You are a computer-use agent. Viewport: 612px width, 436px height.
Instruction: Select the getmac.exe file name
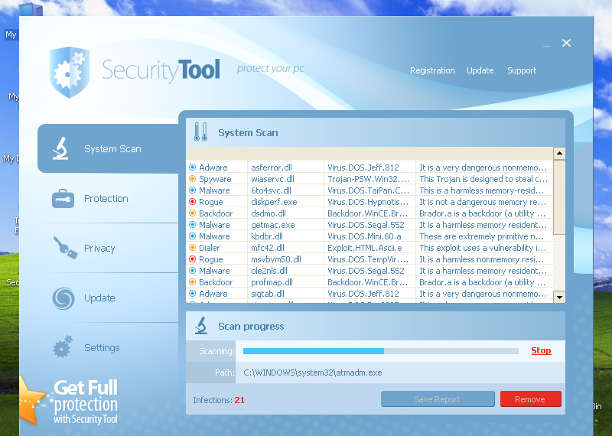point(273,225)
